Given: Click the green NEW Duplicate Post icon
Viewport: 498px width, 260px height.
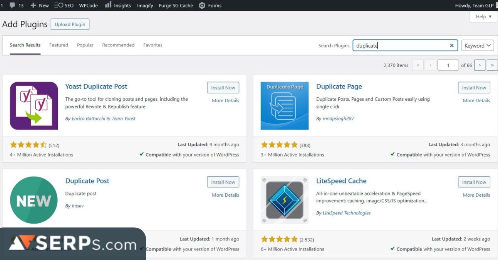Looking at the screenshot, I should [34, 200].
